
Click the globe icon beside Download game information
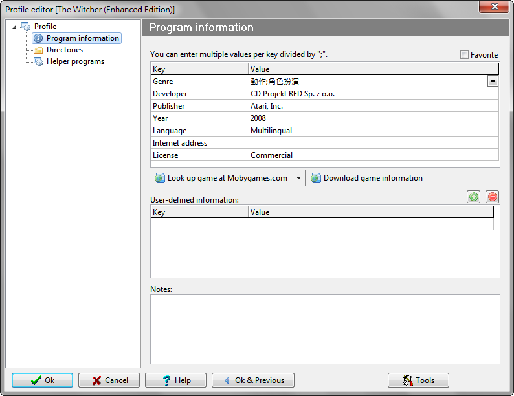click(x=316, y=178)
